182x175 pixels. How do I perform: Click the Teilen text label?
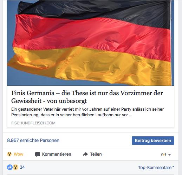(96, 154)
